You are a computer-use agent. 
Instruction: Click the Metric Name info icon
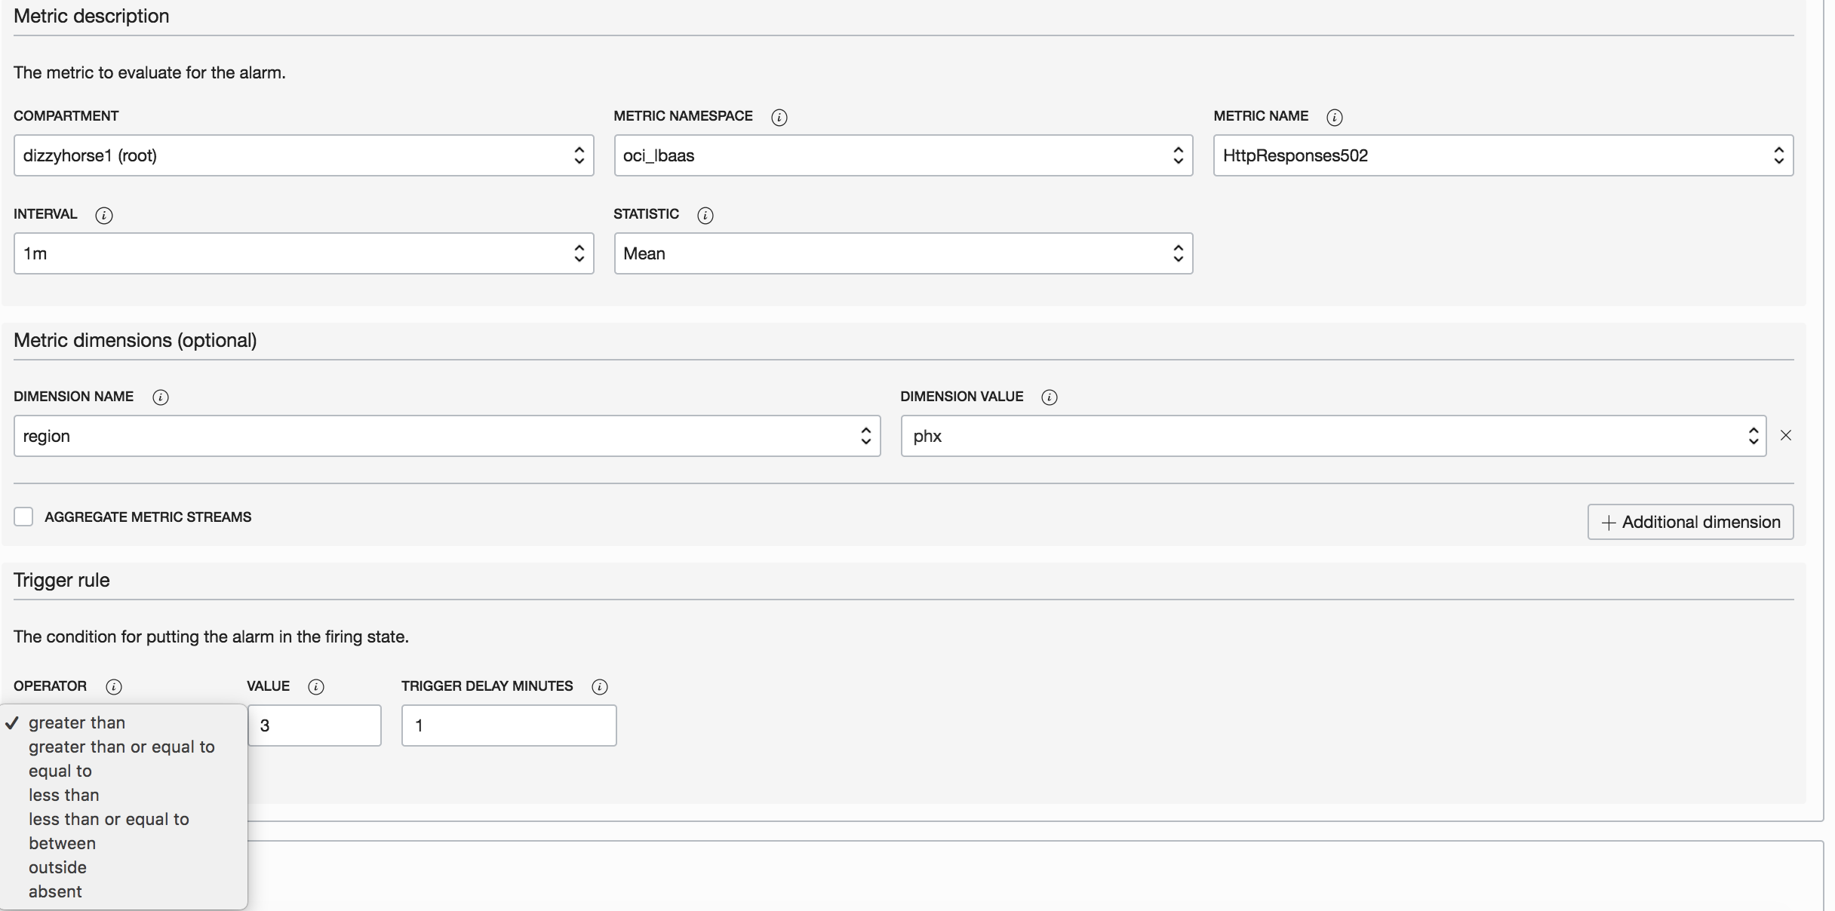pyautogui.click(x=1334, y=117)
